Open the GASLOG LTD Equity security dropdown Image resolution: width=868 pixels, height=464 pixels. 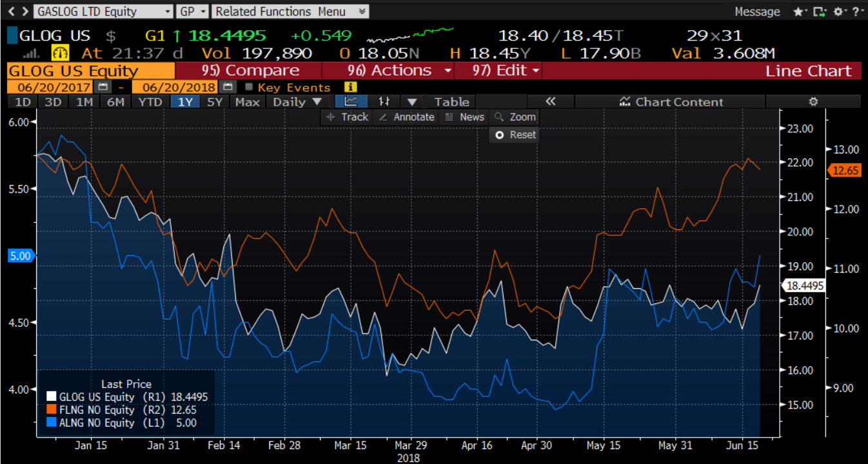tap(103, 12)
